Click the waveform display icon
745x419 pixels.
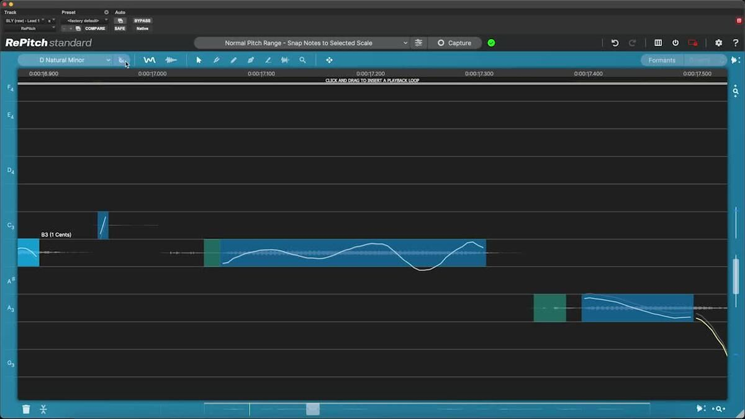click(171, 60)
